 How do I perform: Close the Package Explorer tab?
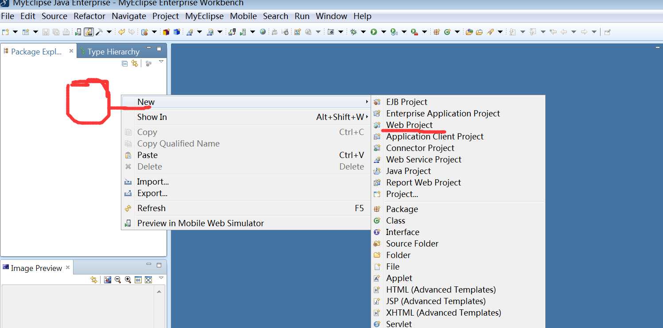click(x=71, y=51)
